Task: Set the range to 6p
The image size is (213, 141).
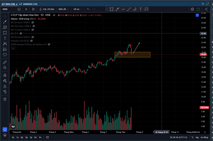Action: [22, 137]
